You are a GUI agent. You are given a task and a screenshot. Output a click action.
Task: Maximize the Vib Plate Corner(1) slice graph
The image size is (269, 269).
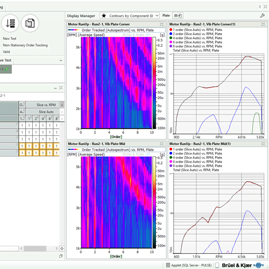262,24
